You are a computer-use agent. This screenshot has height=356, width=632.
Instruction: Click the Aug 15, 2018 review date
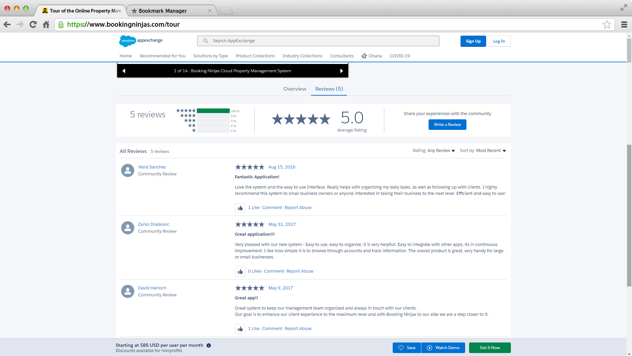click(x=282, y=167)
